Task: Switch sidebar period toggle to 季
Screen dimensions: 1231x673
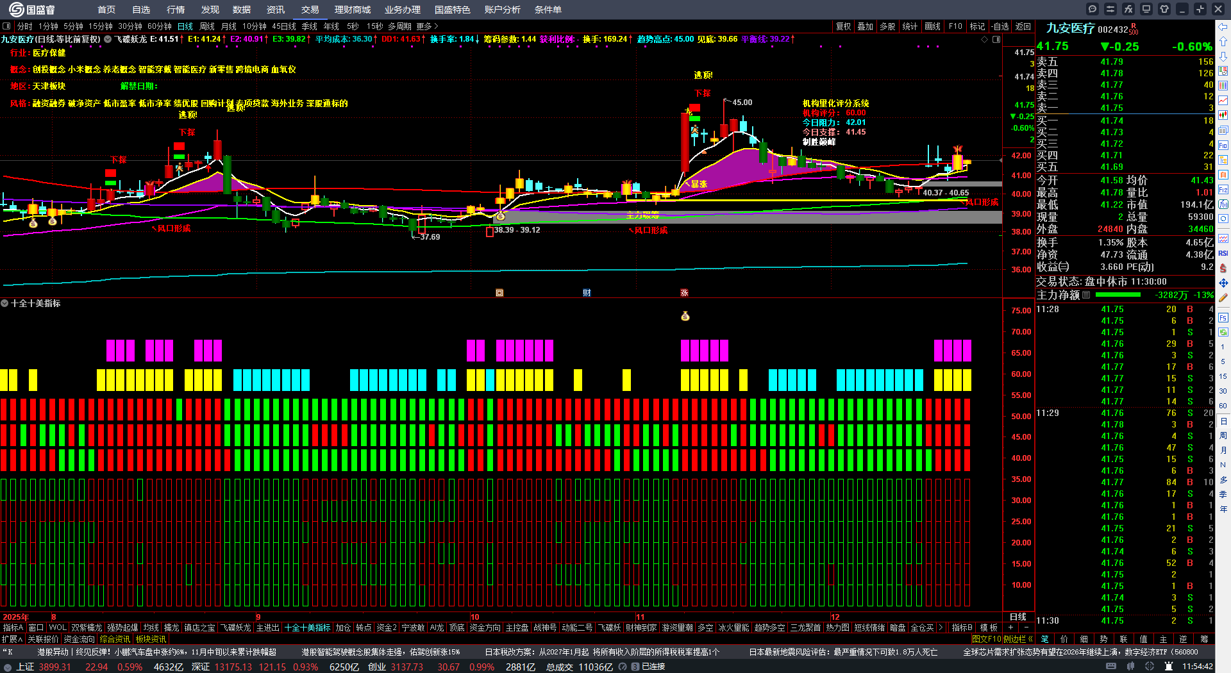Action: [x=1223, y=494]
